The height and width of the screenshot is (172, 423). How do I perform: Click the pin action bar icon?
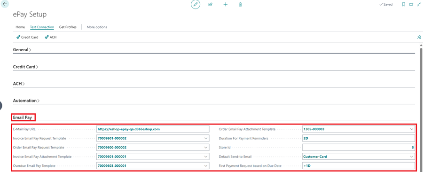[x=419, y=37]
